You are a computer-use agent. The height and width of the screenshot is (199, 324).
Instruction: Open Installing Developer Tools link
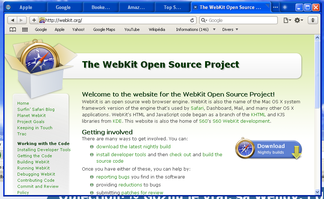pyautogui.click(x=44, y=150)
